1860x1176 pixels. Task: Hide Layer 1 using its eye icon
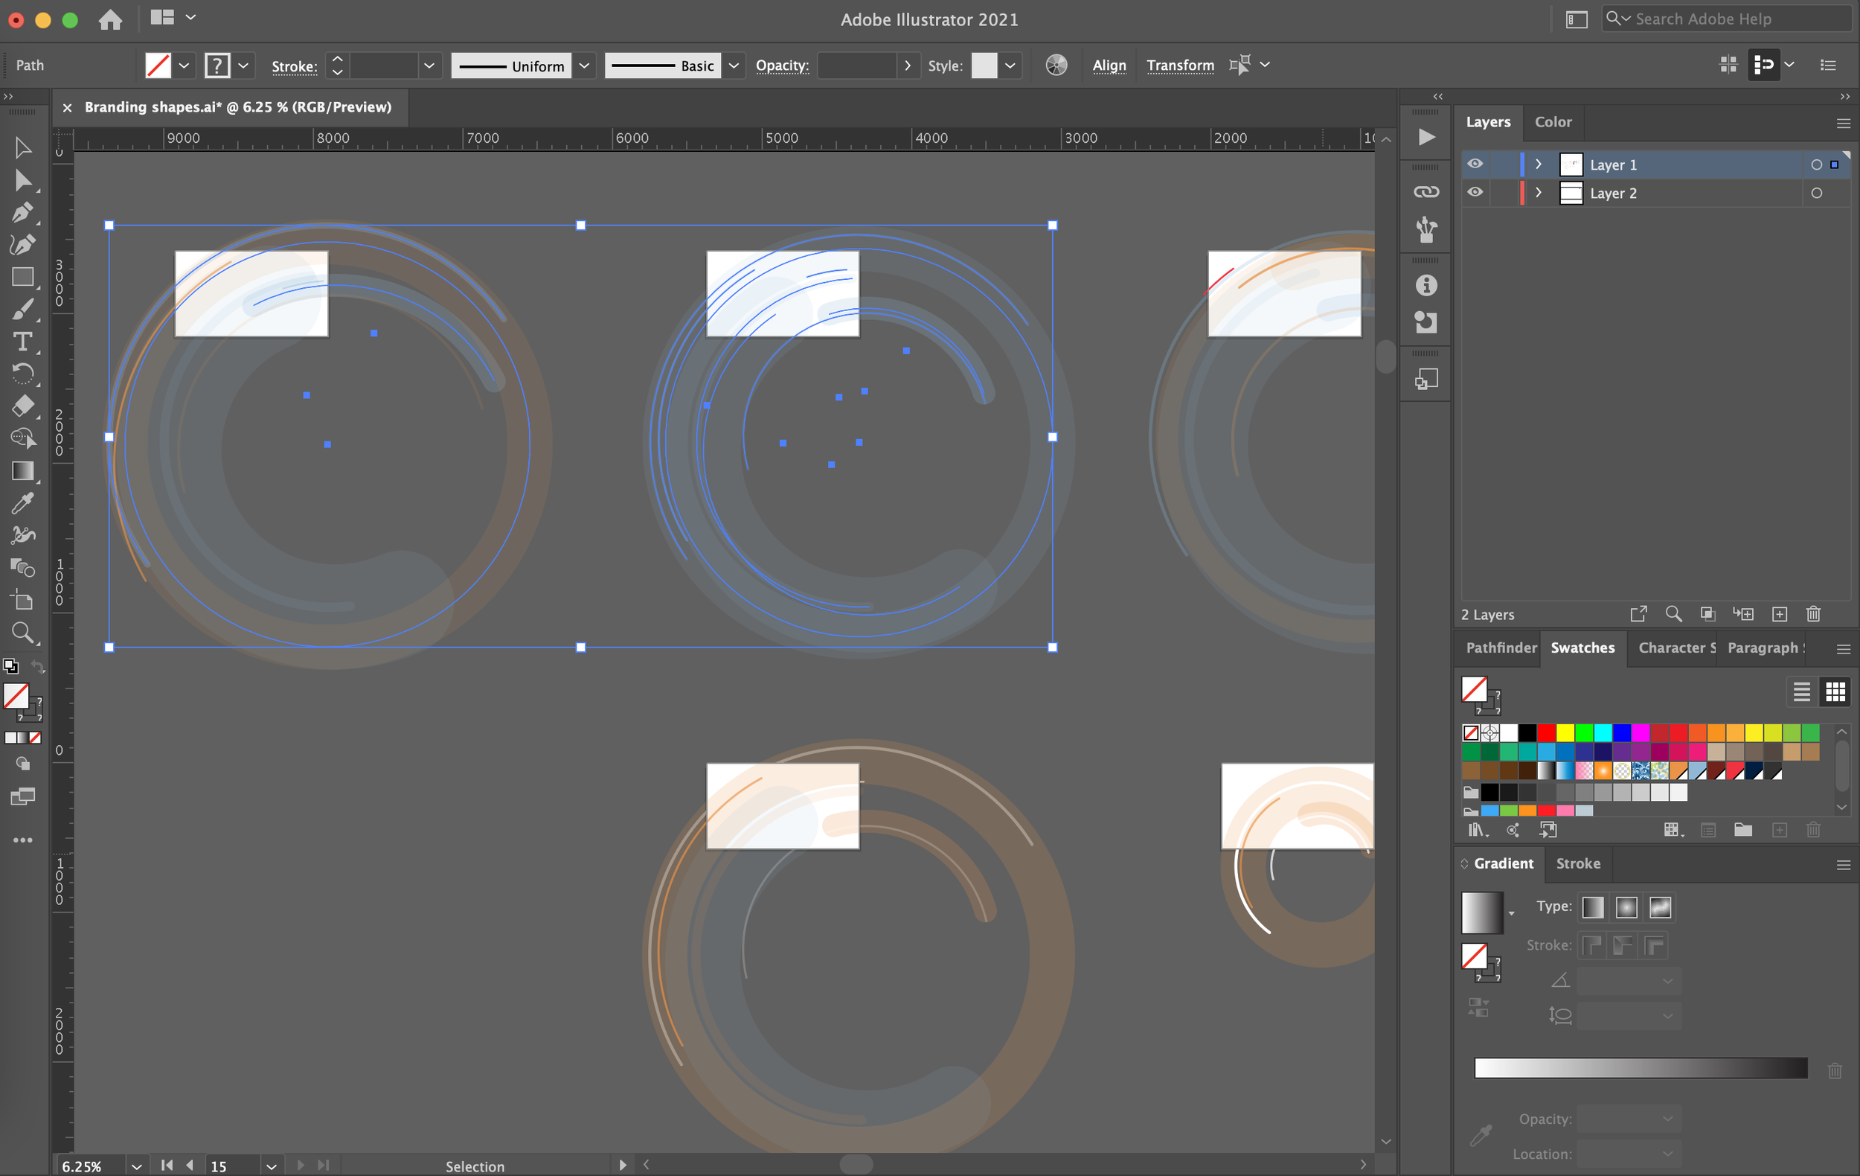1475,164
